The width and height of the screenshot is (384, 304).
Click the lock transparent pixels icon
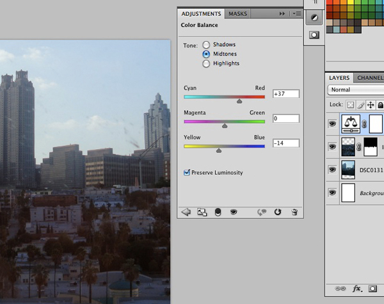tap(351, 104)
